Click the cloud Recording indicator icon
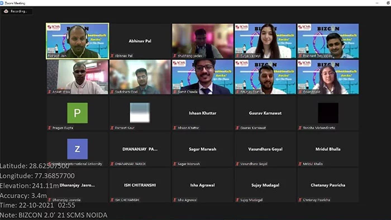Image resolution: width=391 pixels, height=220 pixels. [6, 11]
